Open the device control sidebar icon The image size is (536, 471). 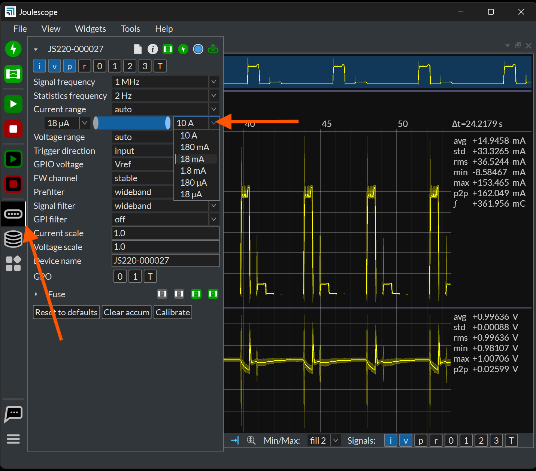[13, 214]
